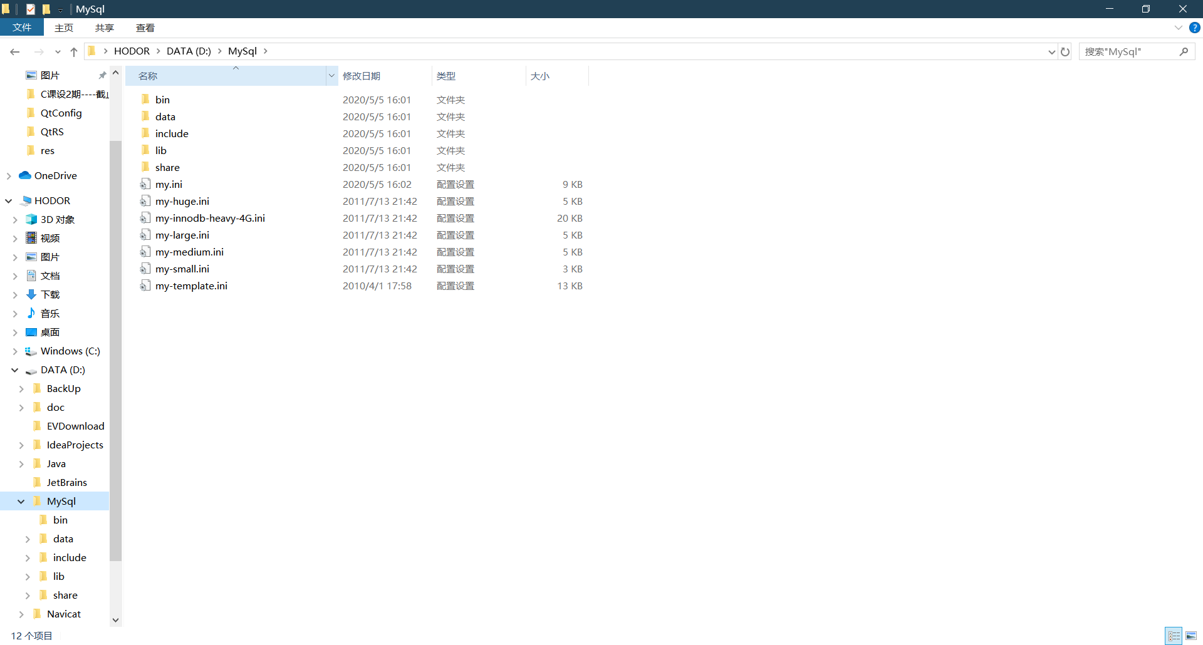Open recent locations dropdown arrow
Viewport: 1203px width, 645px height.
tap(58, 51)
